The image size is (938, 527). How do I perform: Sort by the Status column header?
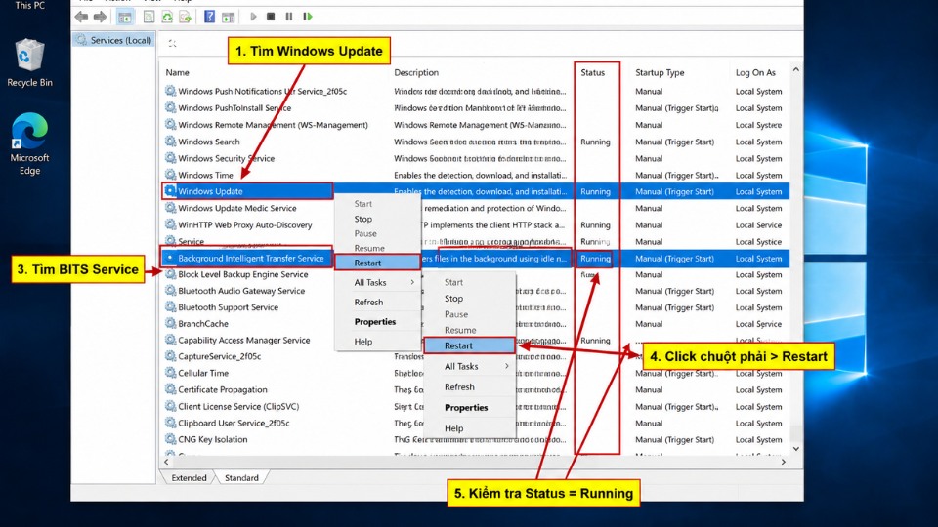592,72
